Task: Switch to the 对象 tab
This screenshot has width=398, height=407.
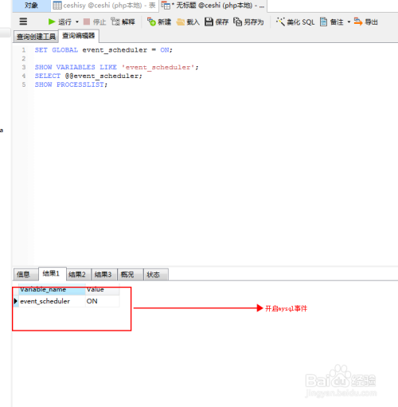Action: point(32,6)
